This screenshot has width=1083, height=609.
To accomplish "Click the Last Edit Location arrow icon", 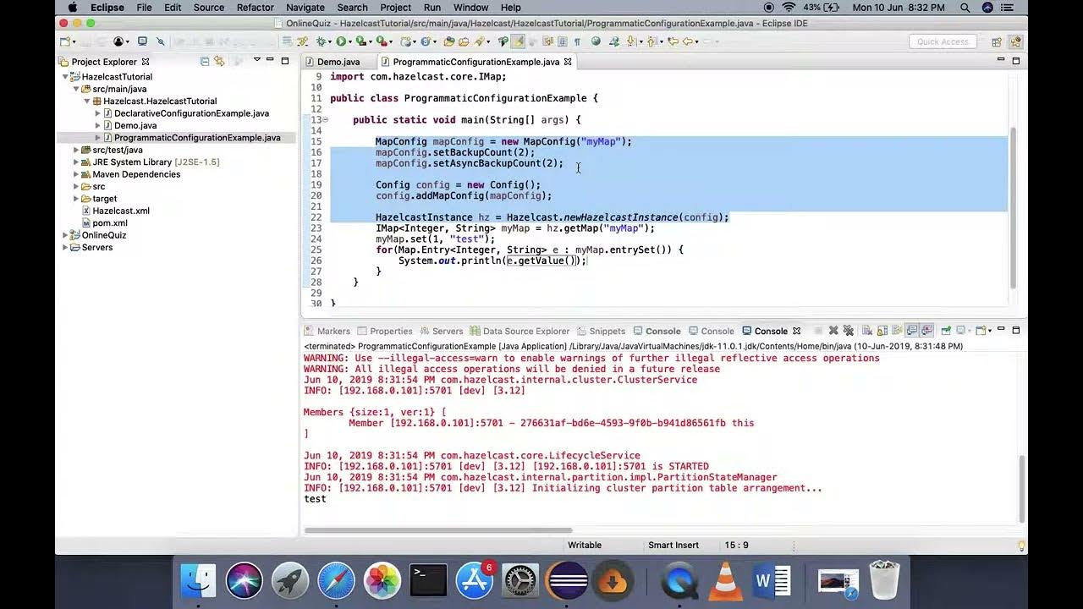I will (673, 41).
